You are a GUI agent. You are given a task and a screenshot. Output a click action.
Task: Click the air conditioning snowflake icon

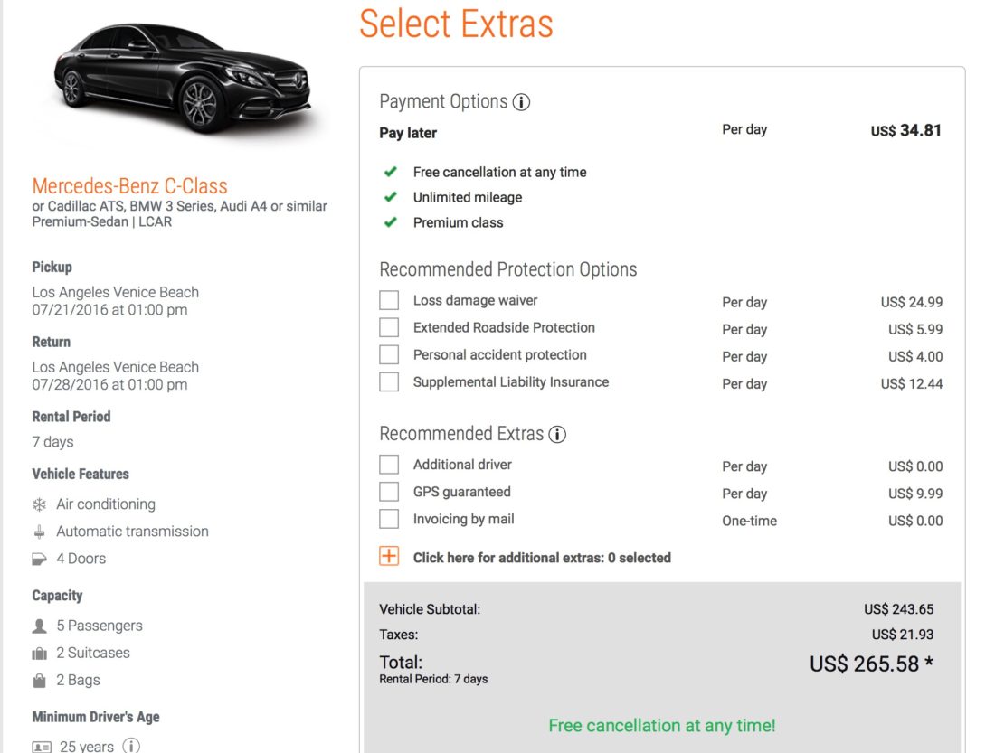[40, 504]
